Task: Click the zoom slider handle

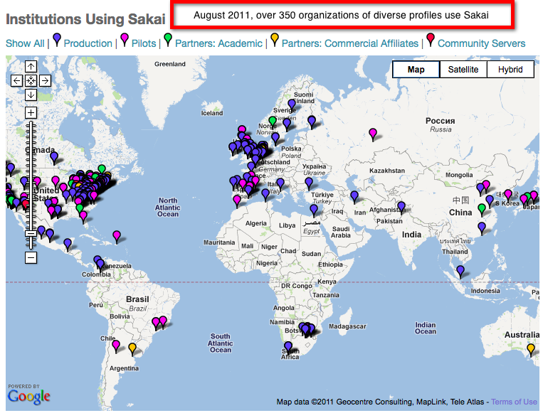Action: (31, 233)
